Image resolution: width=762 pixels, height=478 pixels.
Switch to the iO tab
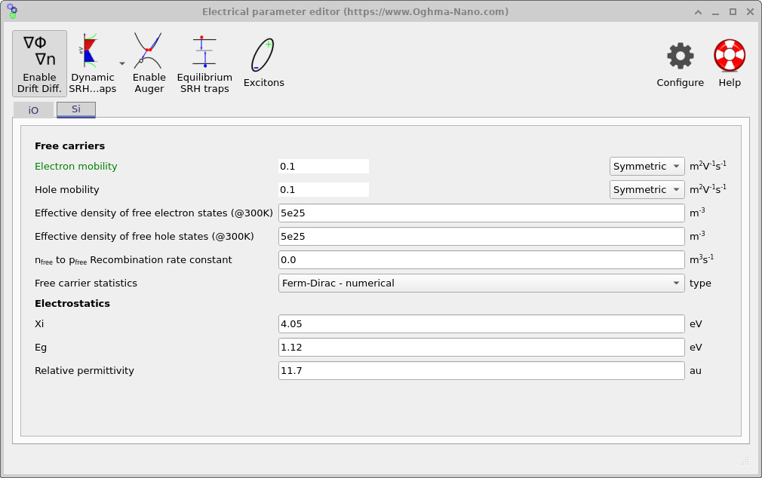click(x=33, y=109)
